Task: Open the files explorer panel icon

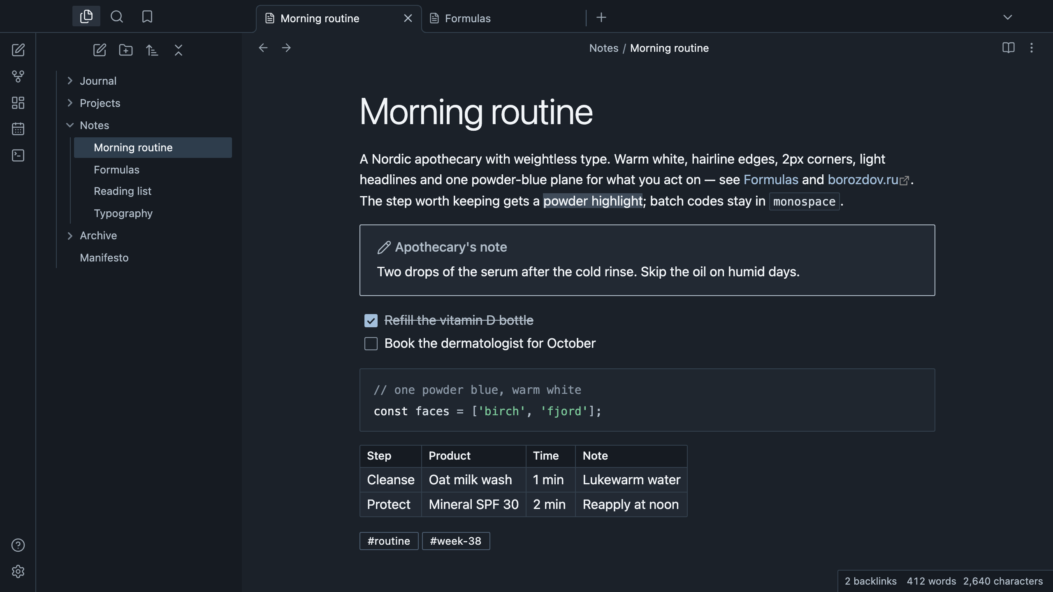Action: pos(86,16)
